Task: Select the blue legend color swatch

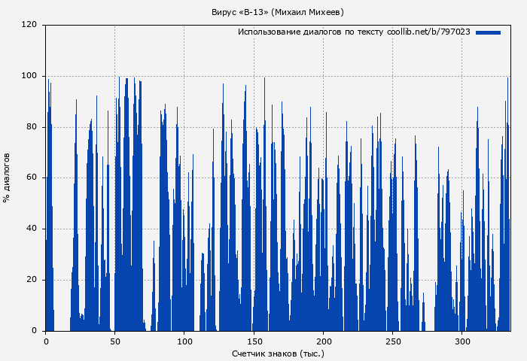Action: click(488, 32)
